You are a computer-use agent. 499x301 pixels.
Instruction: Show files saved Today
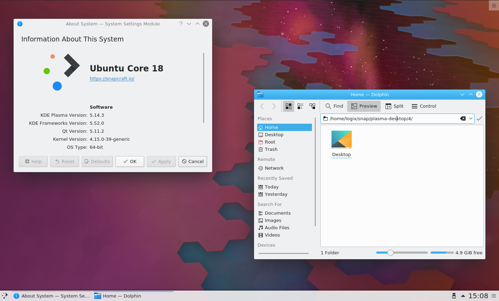click(x=284, y=187)
